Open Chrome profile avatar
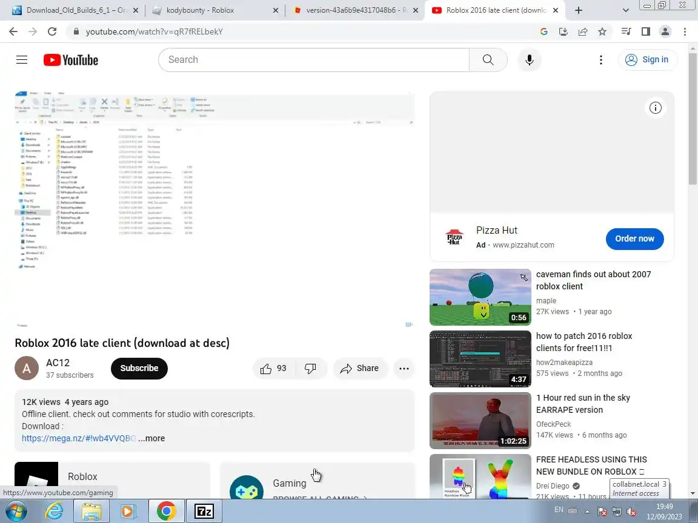 (665, 31)
